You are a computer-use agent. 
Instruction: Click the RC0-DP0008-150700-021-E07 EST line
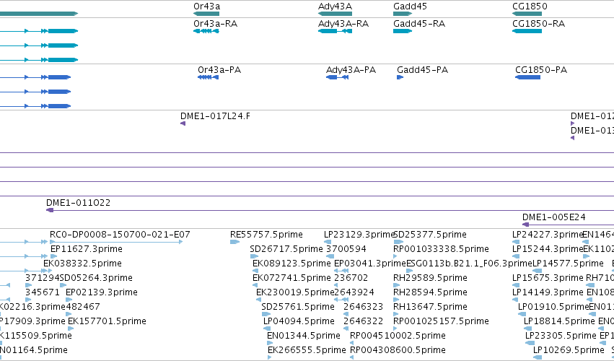(116, 242)
